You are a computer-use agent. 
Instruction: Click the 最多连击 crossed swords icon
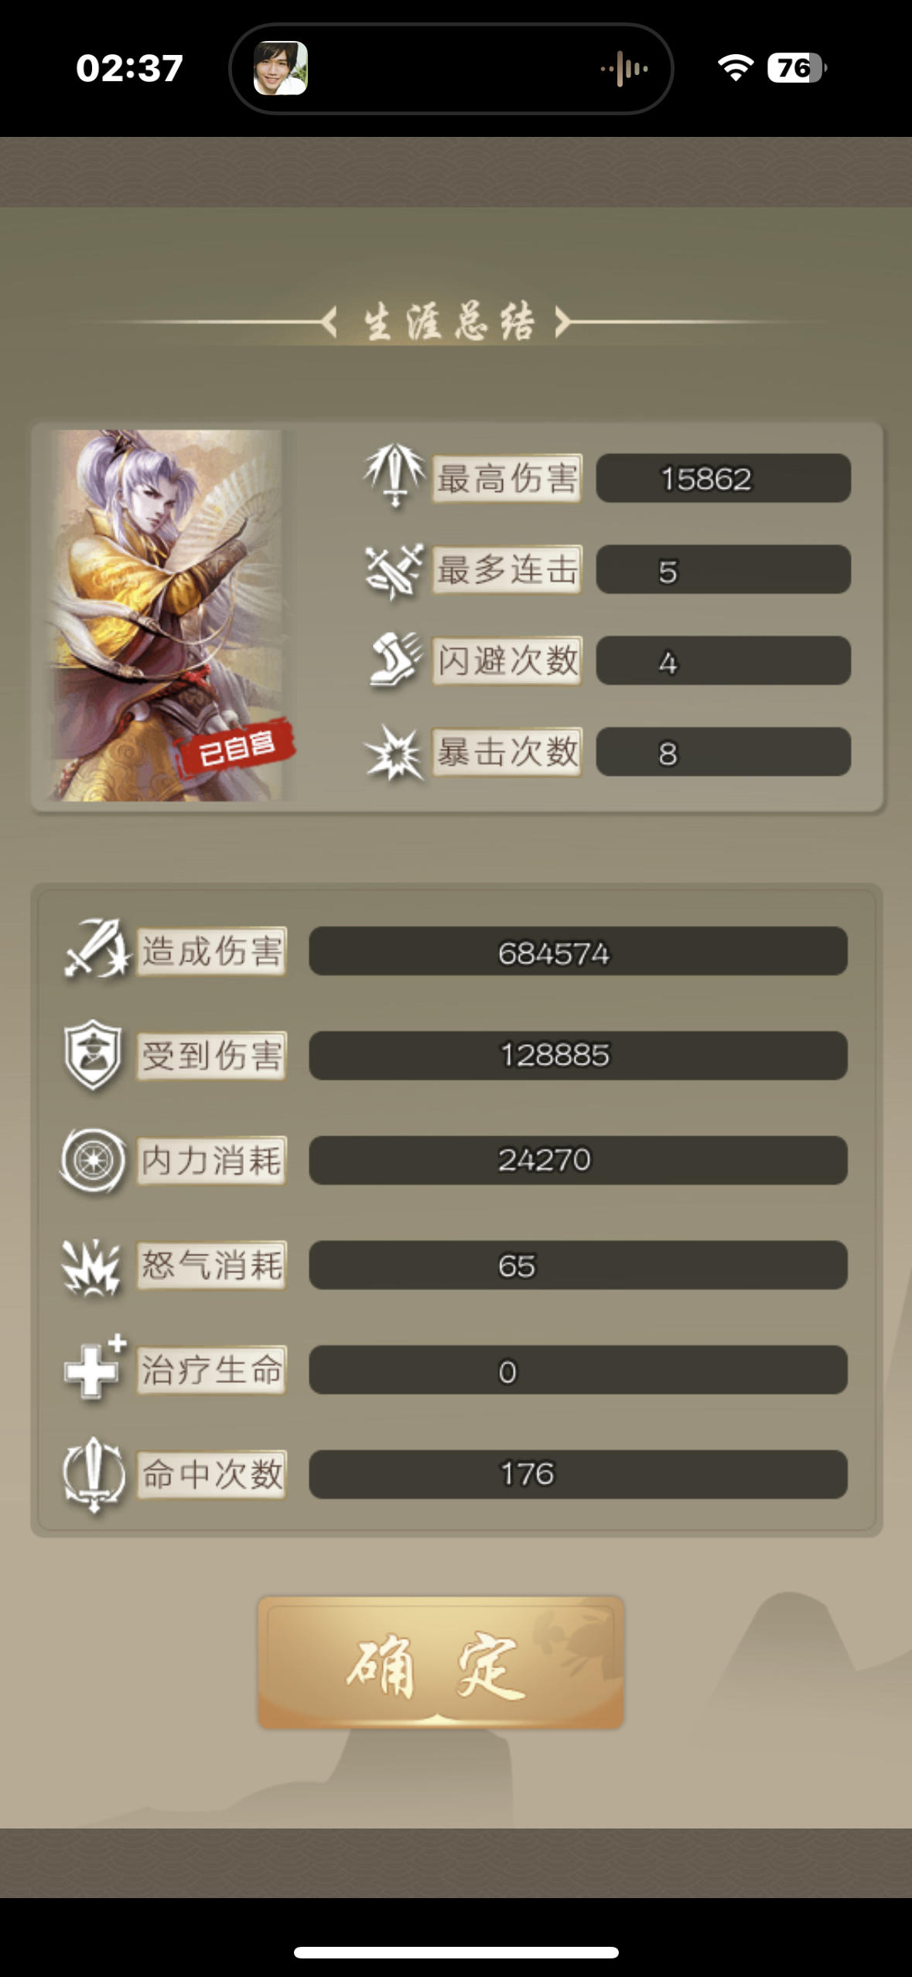(x=395, y=571)
